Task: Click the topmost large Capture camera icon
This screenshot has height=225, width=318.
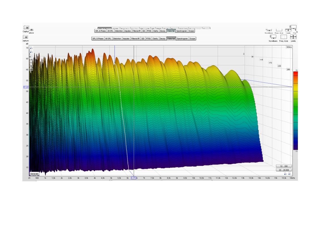Action: (x=26, y=28)
